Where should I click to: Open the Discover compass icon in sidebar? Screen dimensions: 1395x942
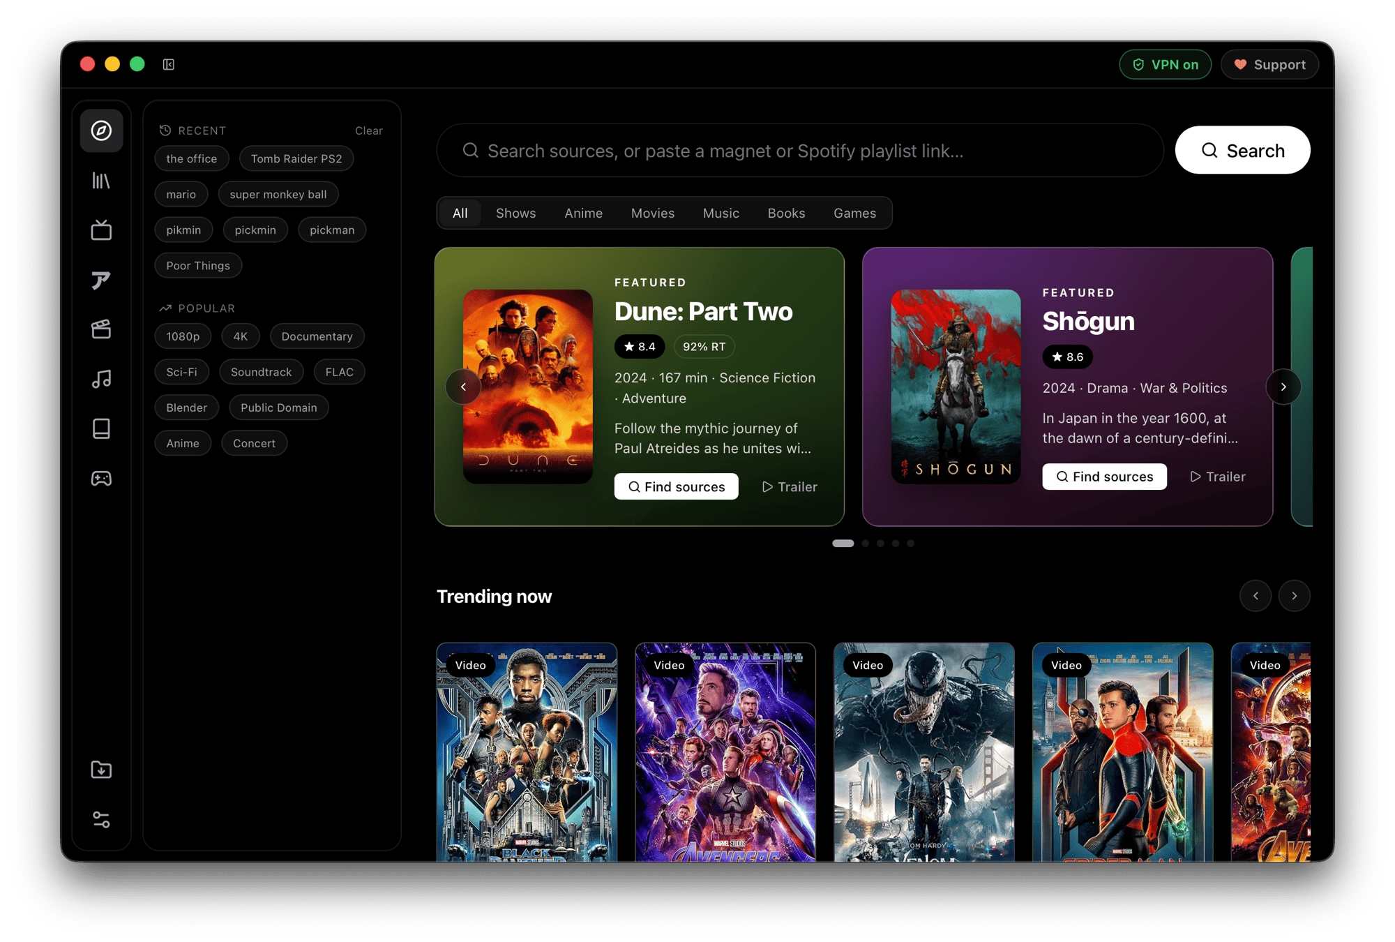[x=101, y=130]
